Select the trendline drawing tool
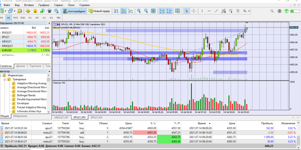This screenshot has width=301, height=150. (x=216, y=11)
